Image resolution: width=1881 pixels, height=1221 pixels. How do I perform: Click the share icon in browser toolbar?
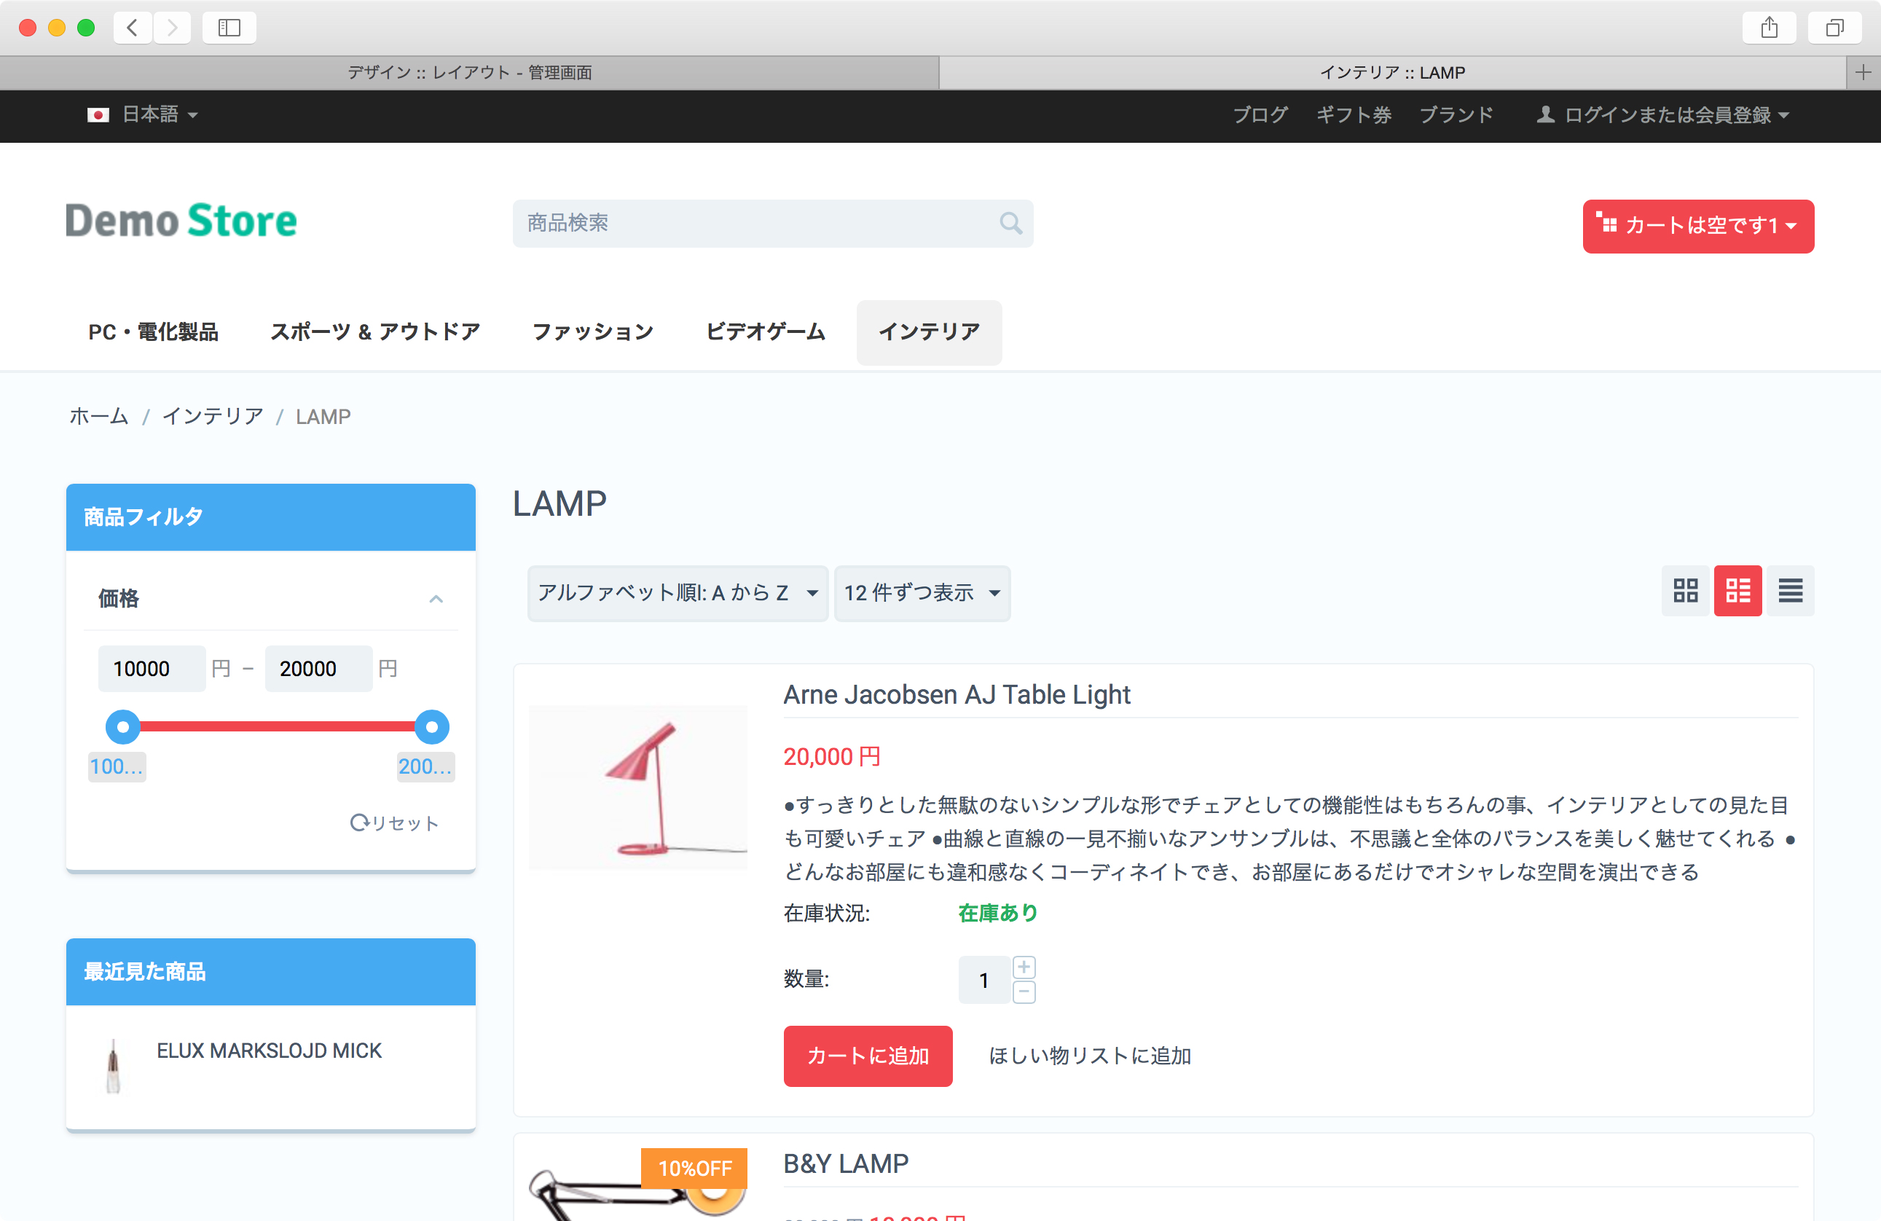point(1769,28)
